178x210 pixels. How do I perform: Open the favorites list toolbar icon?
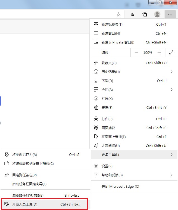[x=132, y=14]
